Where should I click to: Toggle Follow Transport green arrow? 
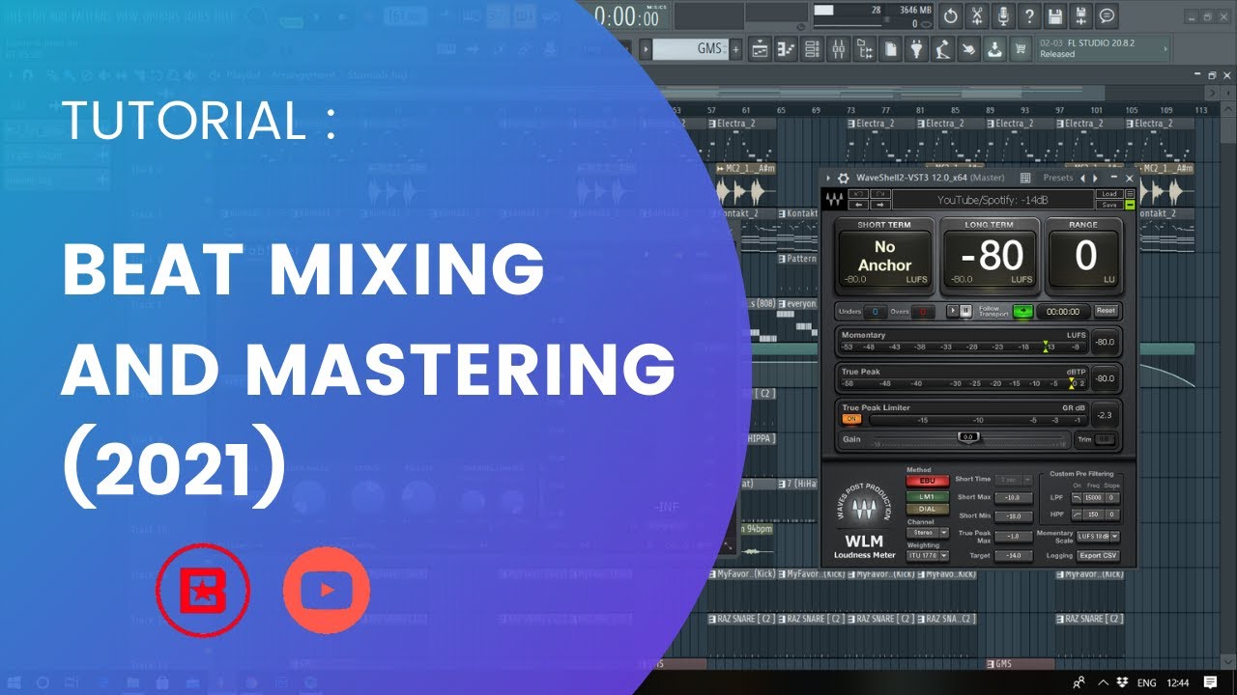coord(1022,311)
